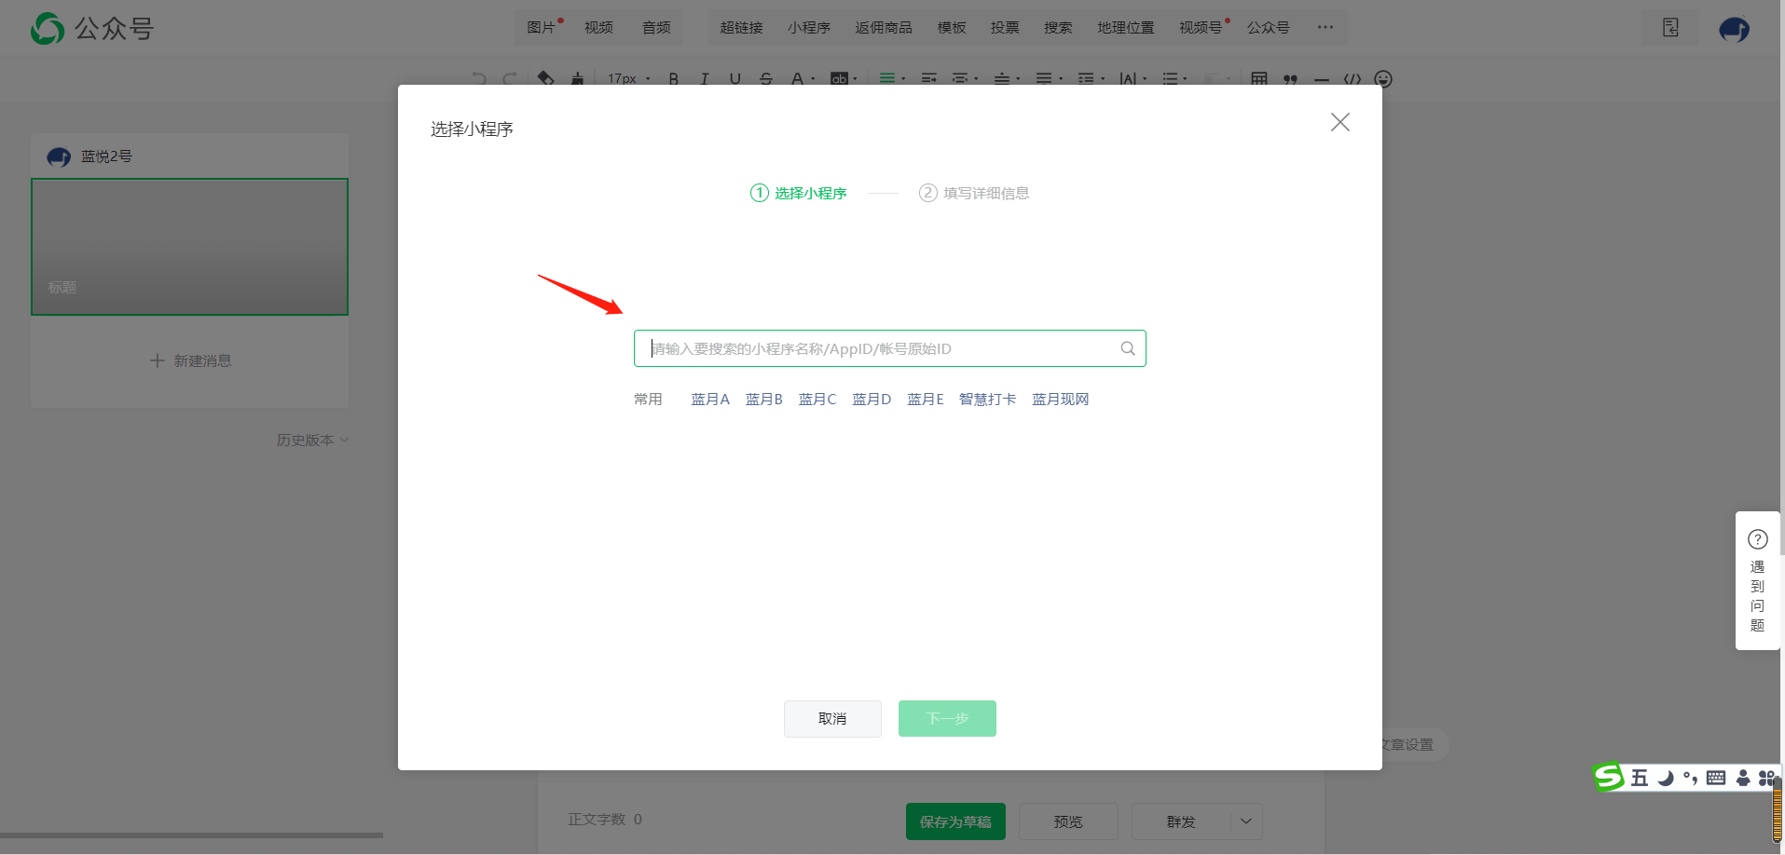Click the 取消 button
Viewport: 1785px width, 855px height.
pyautogui.click(x=832, y=719)
